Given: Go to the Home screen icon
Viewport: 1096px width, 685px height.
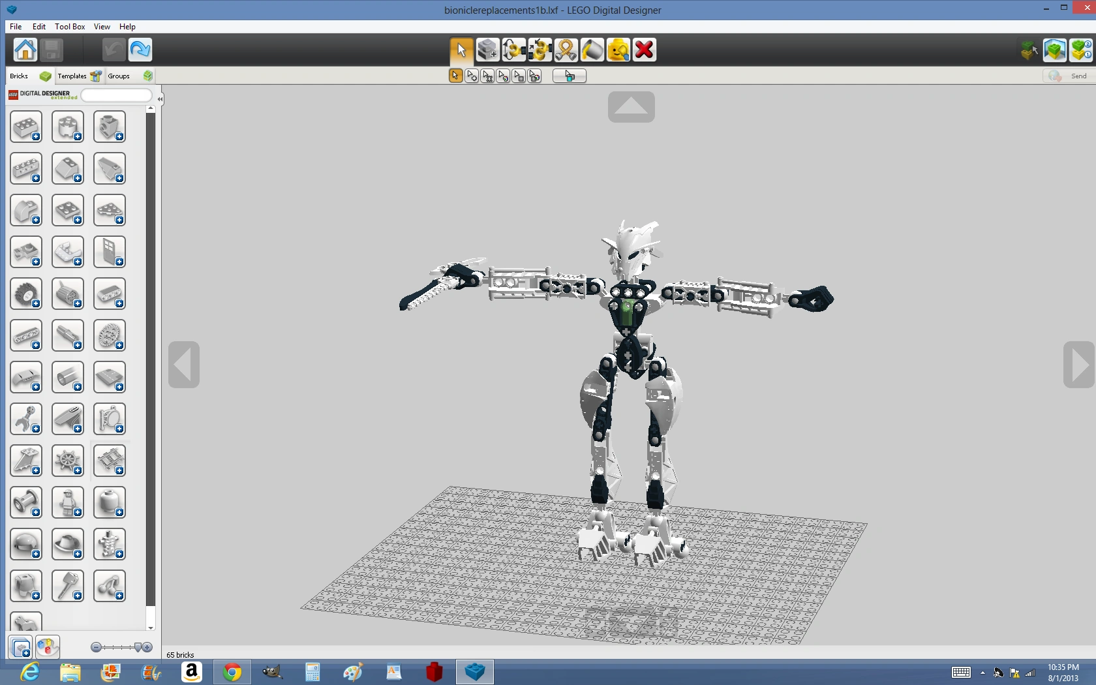Looking at the screenshot, I should [x=25, y=50].
